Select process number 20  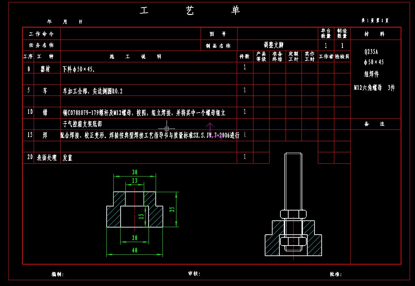(x=30, y=157)
